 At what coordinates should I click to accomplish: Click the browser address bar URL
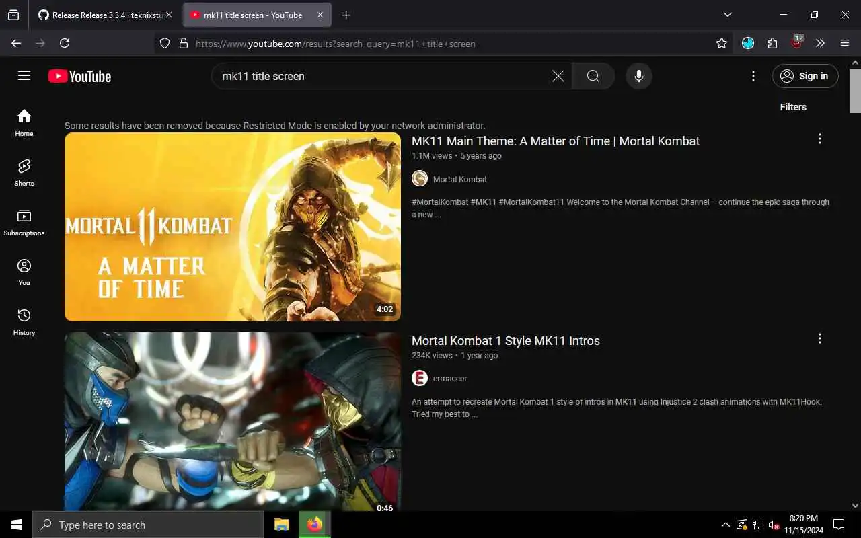[x=335, y=44]
